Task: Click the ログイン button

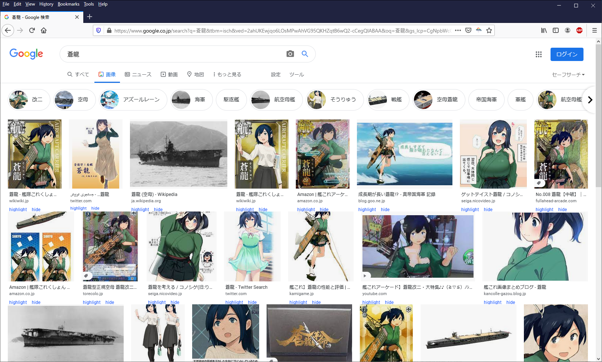Action: [x=567, y=54]
